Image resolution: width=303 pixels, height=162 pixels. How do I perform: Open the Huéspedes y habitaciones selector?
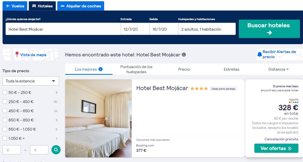(207, 29)
